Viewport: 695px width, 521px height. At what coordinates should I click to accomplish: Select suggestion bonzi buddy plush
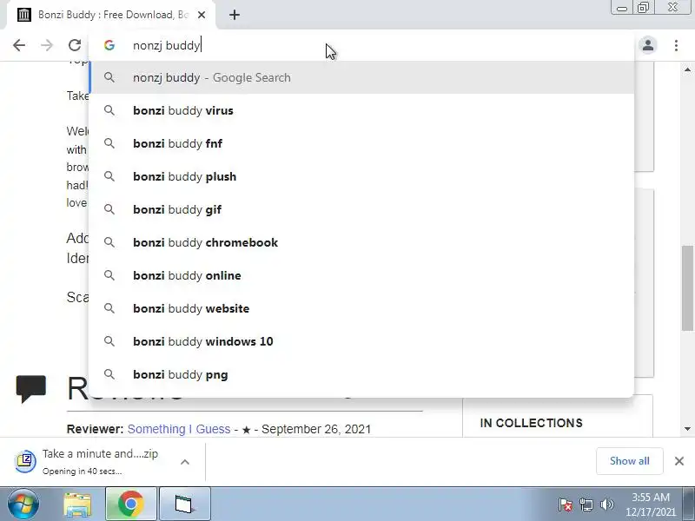point(361,176)
